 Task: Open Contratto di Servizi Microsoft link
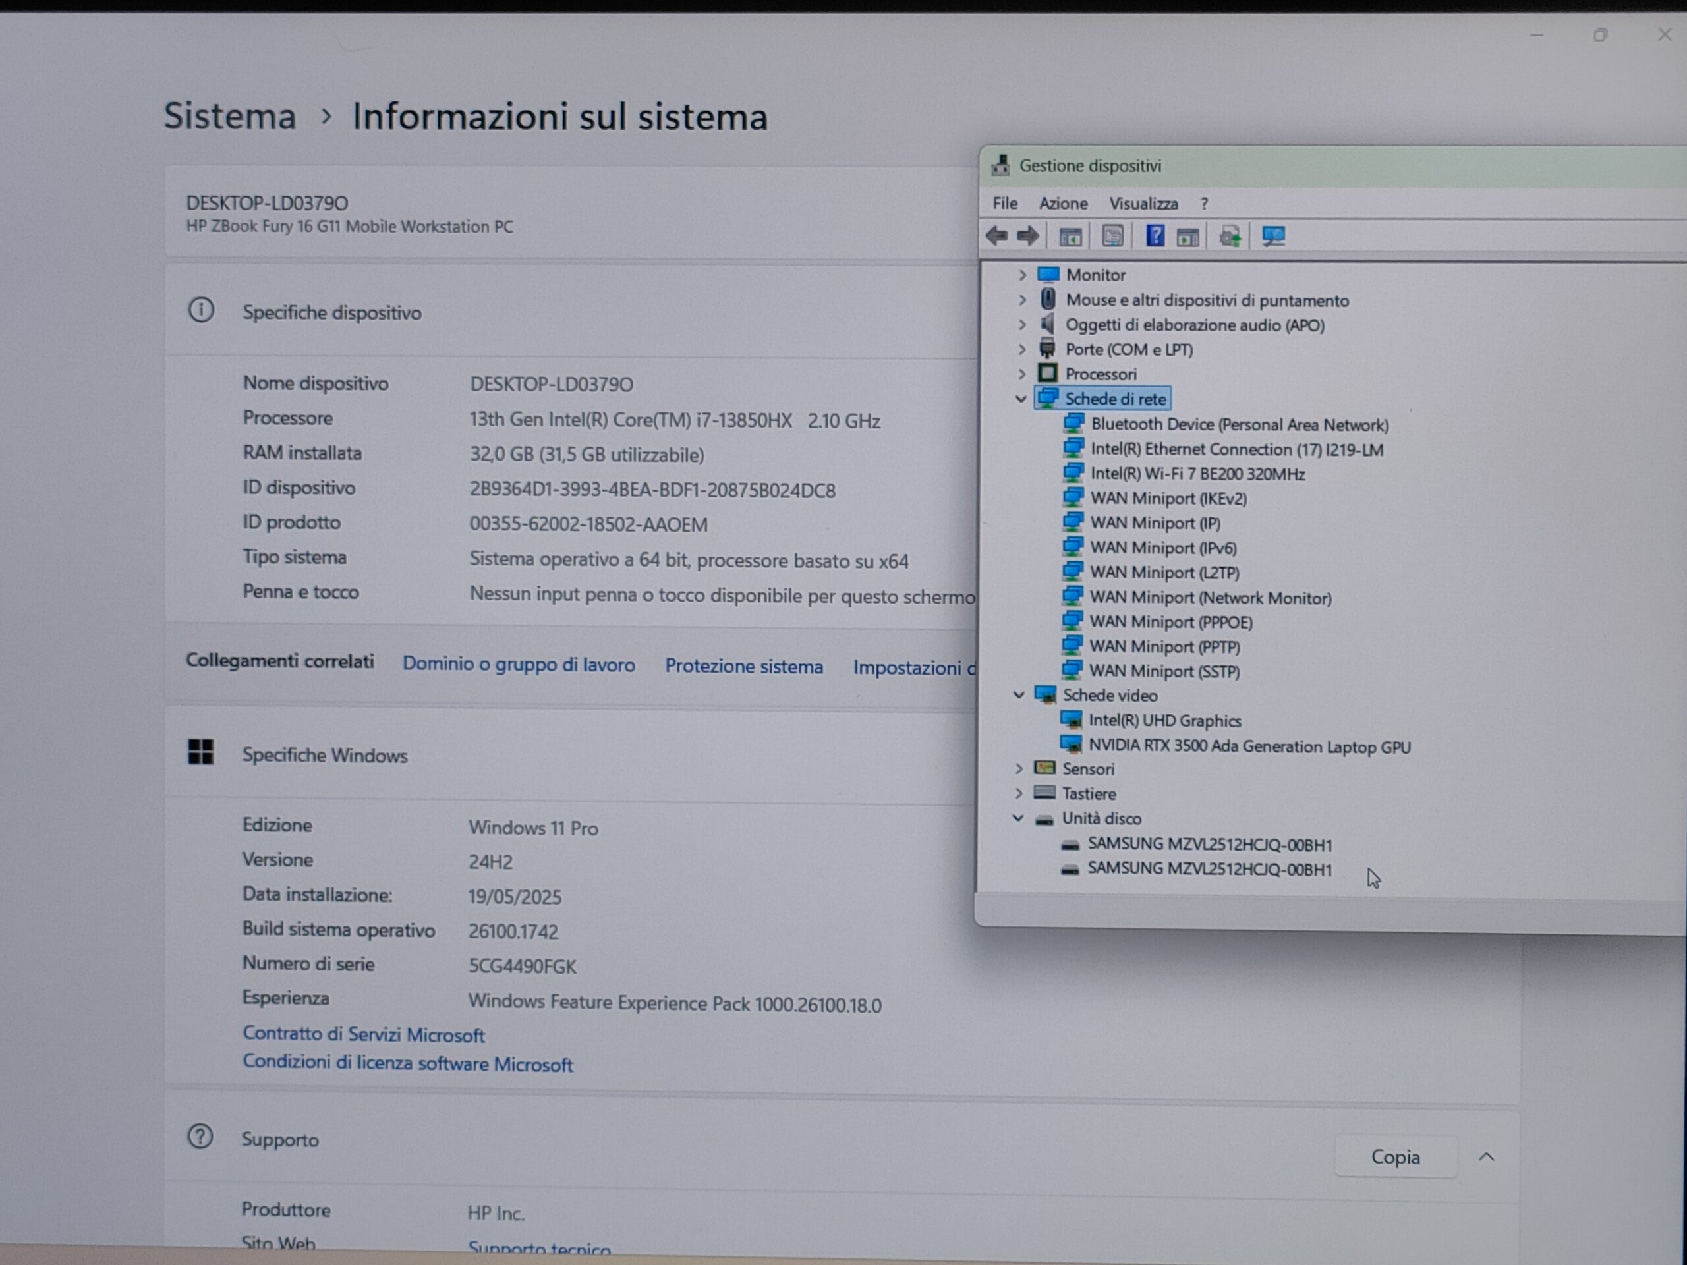click(x=363, y=1034)
